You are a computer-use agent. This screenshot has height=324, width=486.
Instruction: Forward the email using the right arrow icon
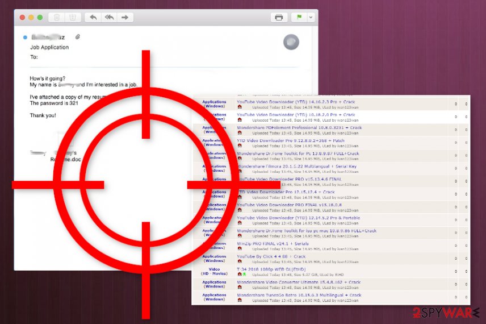pyautogui.click(x=125, y=18)
